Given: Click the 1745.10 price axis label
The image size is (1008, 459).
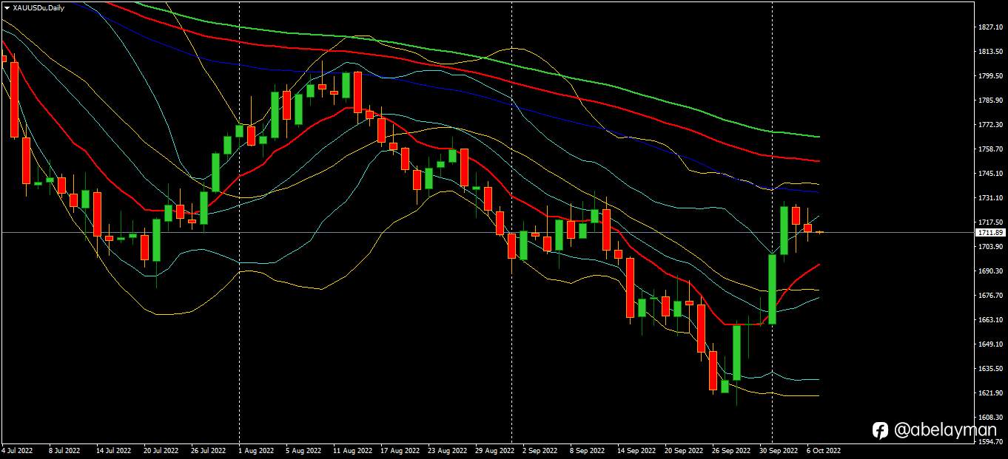Looking at the screenshot, I should 989,173.
